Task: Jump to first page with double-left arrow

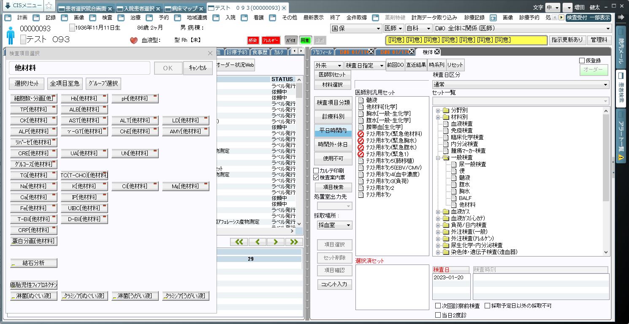Action: [239, 242]
